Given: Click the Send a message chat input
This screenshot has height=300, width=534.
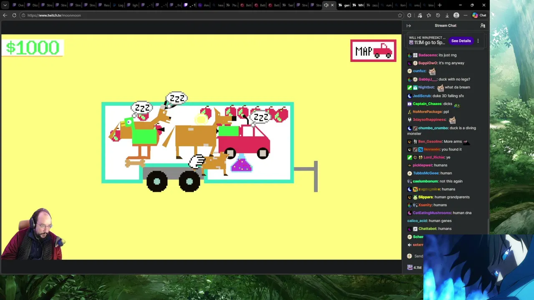Looking at the screenshot, I should click(x=418, y=256).
